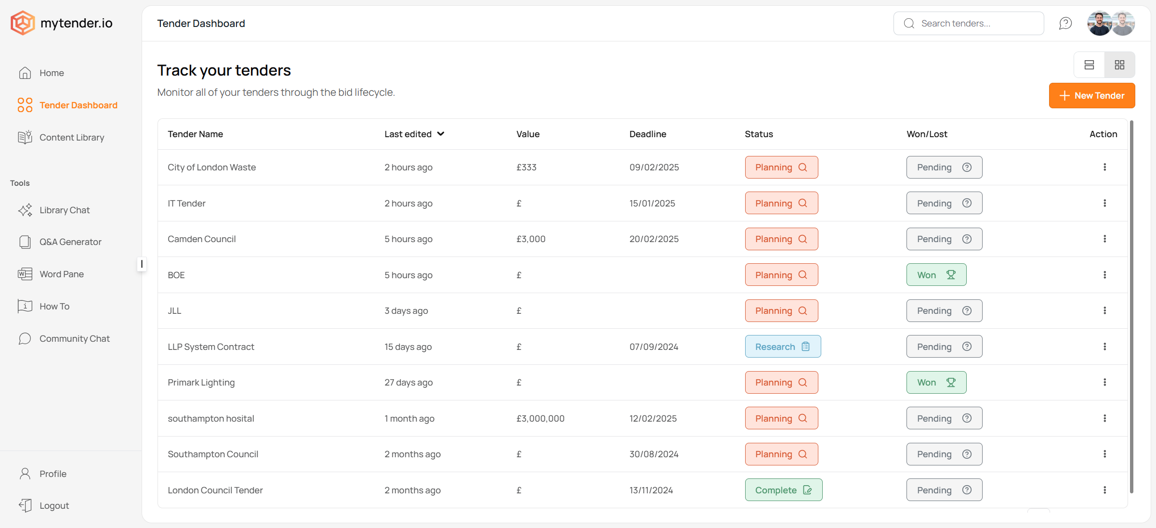Click the New Tender button
Image resolution: width=1156 pixels, height=528 pixels.
coord(1091,96)
